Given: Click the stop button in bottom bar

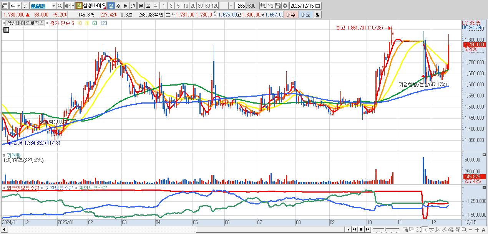Looking at the screenshot, I should pyautogui.click(x=361, y=229).
